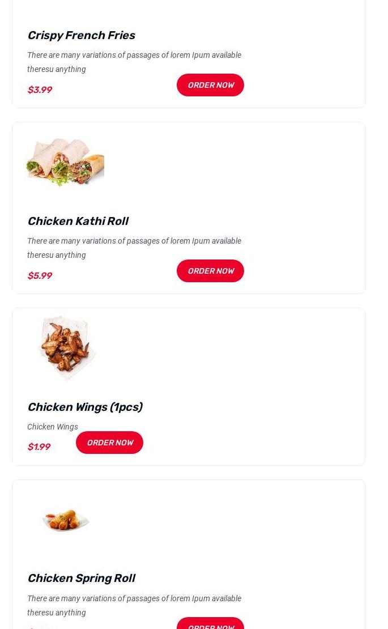Click the Chicken Spring Roll heading
The width and height of the screenshot is (388, 629).
[x=81, y=578]
